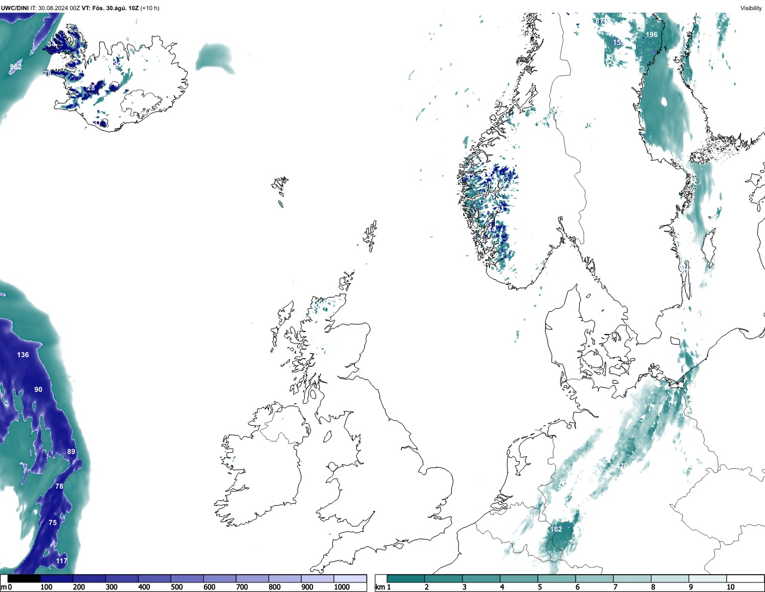
Task: Select the 2–3 km legend swatch
Action: (x=443, y=578)
